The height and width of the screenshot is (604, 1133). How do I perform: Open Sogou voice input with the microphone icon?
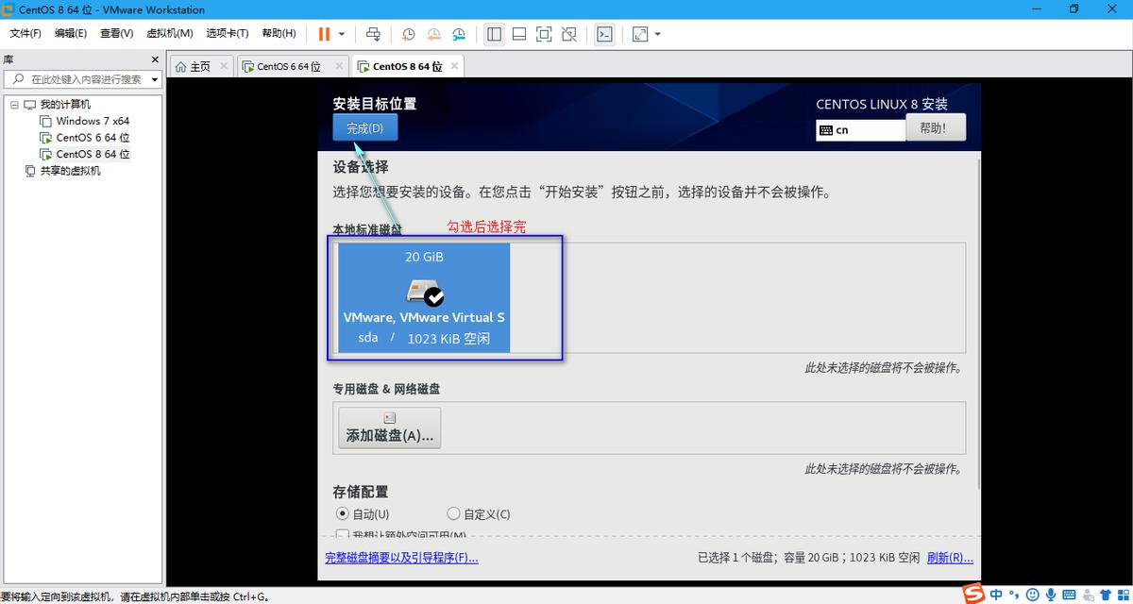tap(1051, 595)
